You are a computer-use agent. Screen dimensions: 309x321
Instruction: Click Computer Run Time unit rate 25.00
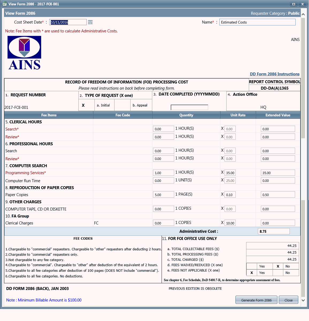[x=230, y=181]
